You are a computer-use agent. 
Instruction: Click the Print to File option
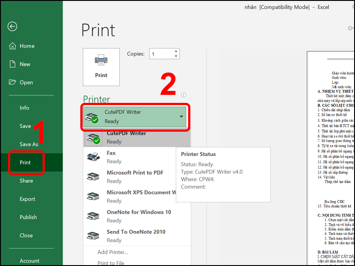coord(111,262)
